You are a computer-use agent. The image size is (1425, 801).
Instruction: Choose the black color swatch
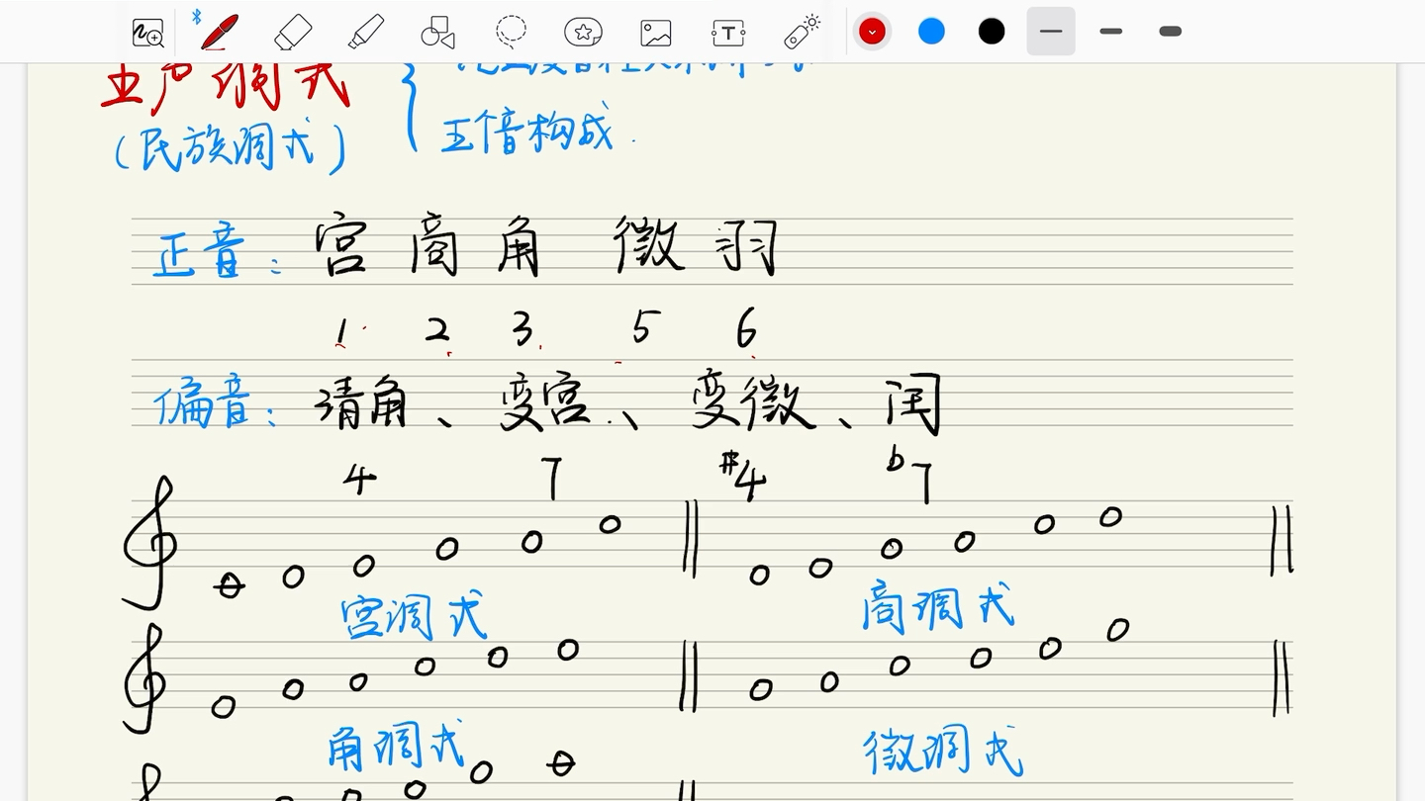(992, 32)
